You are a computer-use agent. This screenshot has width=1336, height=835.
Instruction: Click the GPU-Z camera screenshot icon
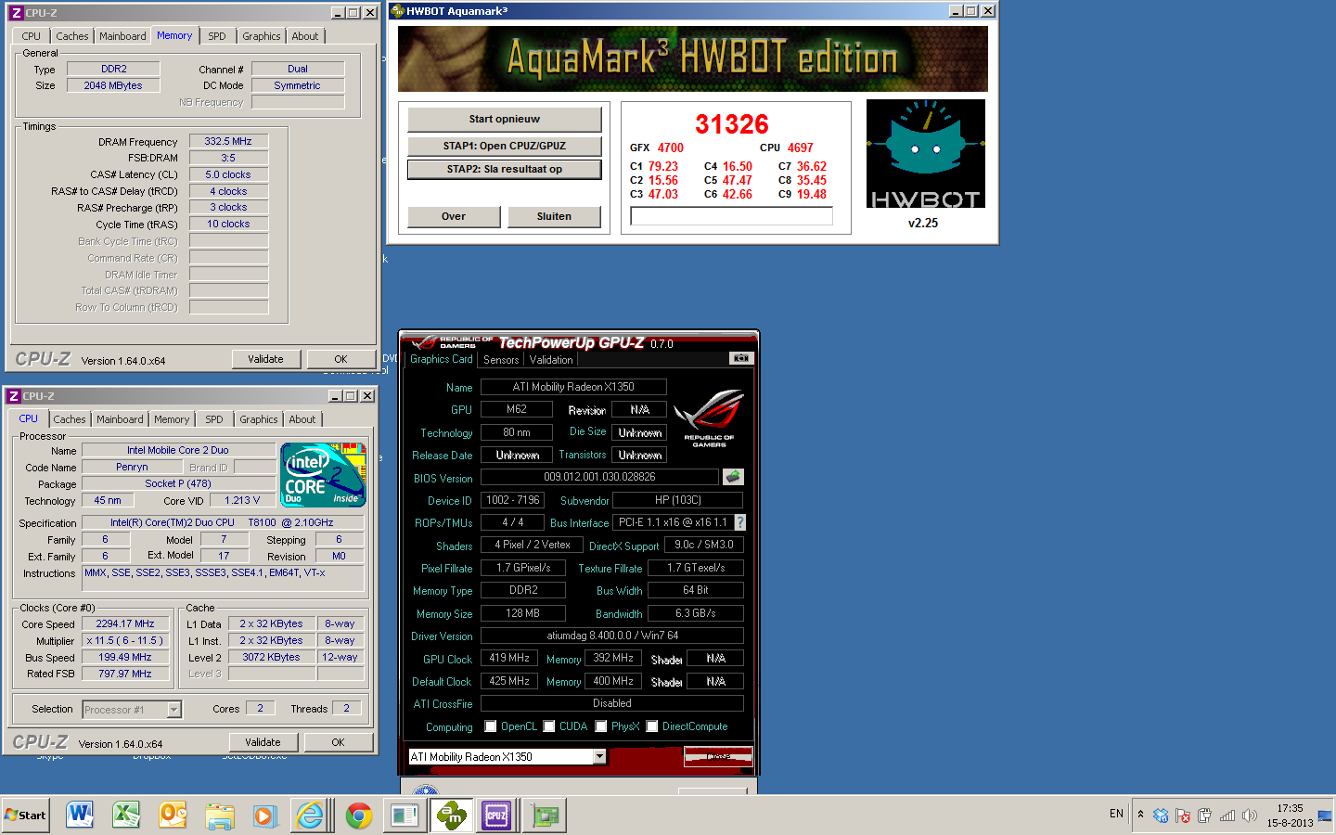tap(740, 358)
